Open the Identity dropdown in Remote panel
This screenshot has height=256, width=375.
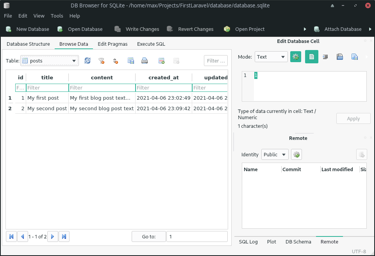coord(275,154)
